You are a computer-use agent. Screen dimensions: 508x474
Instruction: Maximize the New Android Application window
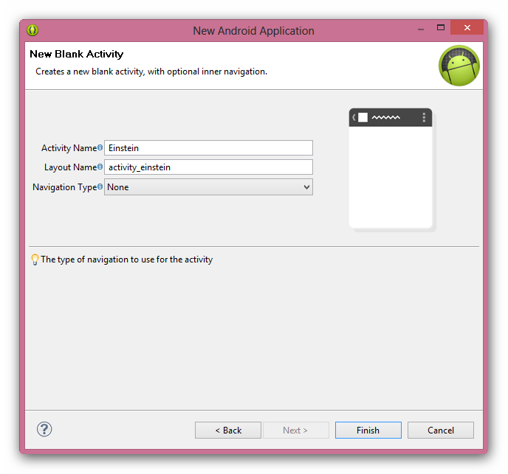pos(441,28)
